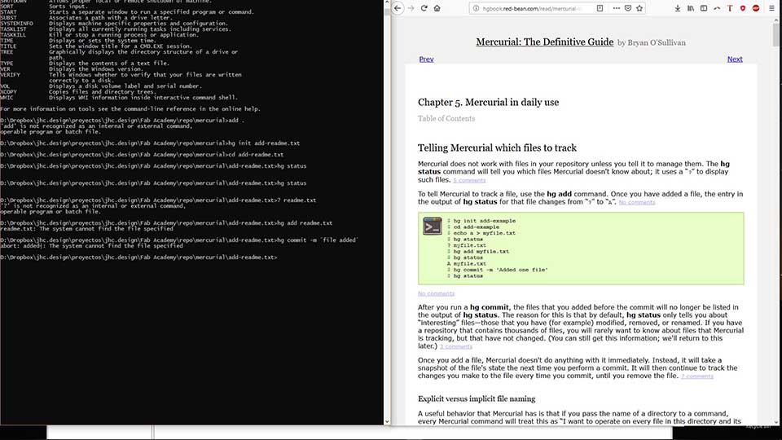This screenshot has width=782, height=440.
Task: Save page to Pocket
Action: [x=628, y=8]
